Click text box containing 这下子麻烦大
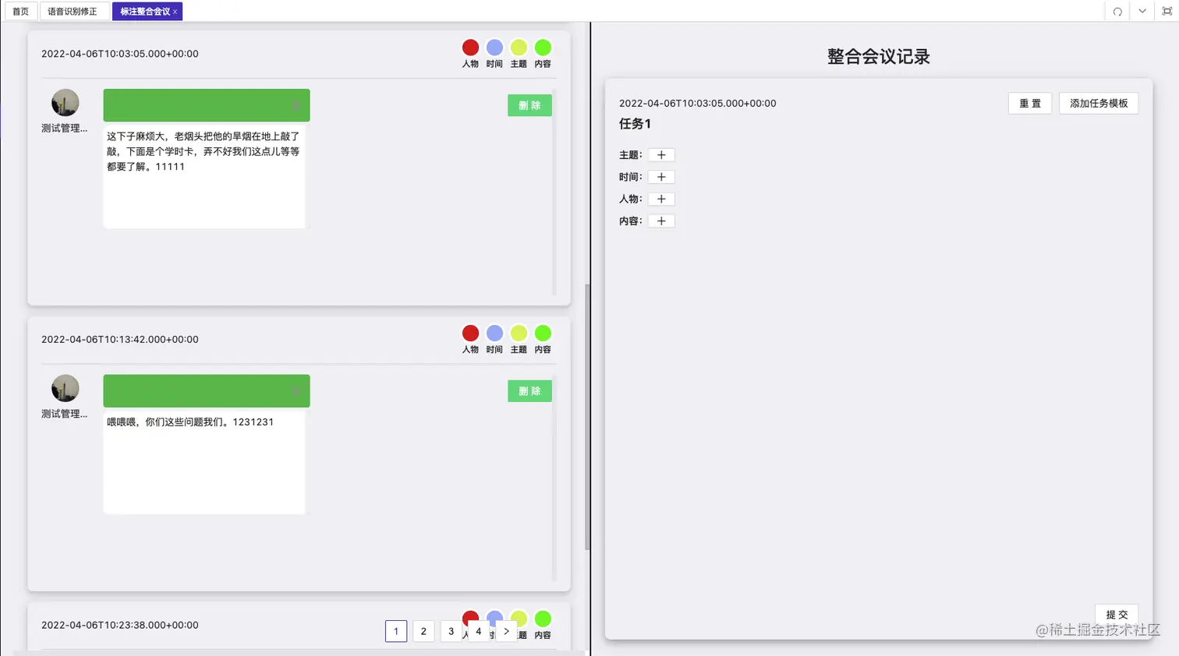Image resolution: width=1179 pixels, height=656 pixels. coord(204,177)
